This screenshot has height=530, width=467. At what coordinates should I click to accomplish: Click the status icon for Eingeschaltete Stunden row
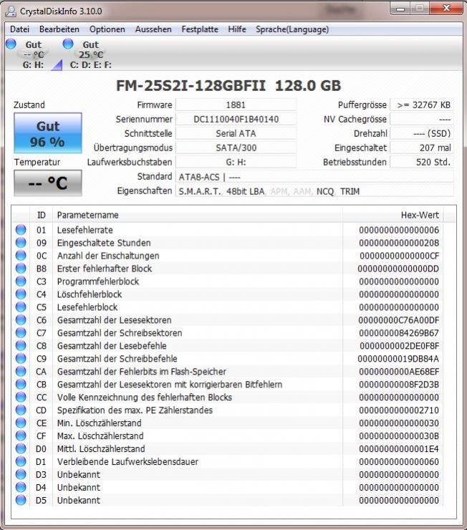click(x=21, y=242)
